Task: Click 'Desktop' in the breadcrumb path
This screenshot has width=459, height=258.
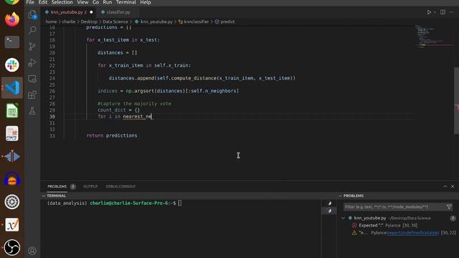Action: click(89, 21)
